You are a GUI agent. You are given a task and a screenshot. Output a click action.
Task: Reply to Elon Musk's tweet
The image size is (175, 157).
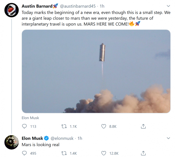(24, 153)
